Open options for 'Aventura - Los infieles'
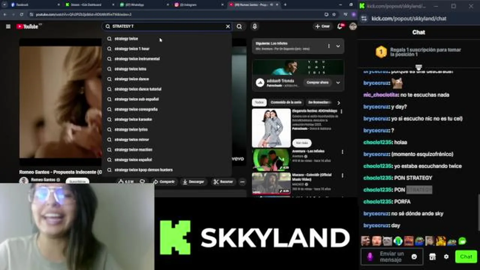The image size is (480, 270). 342,152
